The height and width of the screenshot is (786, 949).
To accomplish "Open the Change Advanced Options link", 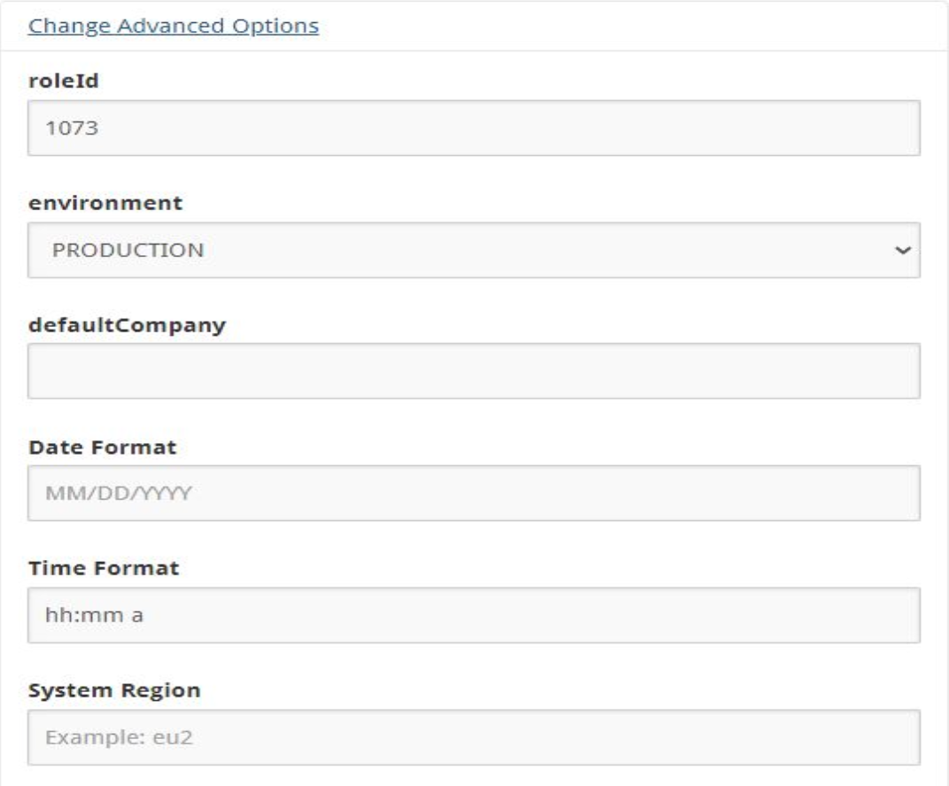I will pyautogui.click(x=173, y=26).
